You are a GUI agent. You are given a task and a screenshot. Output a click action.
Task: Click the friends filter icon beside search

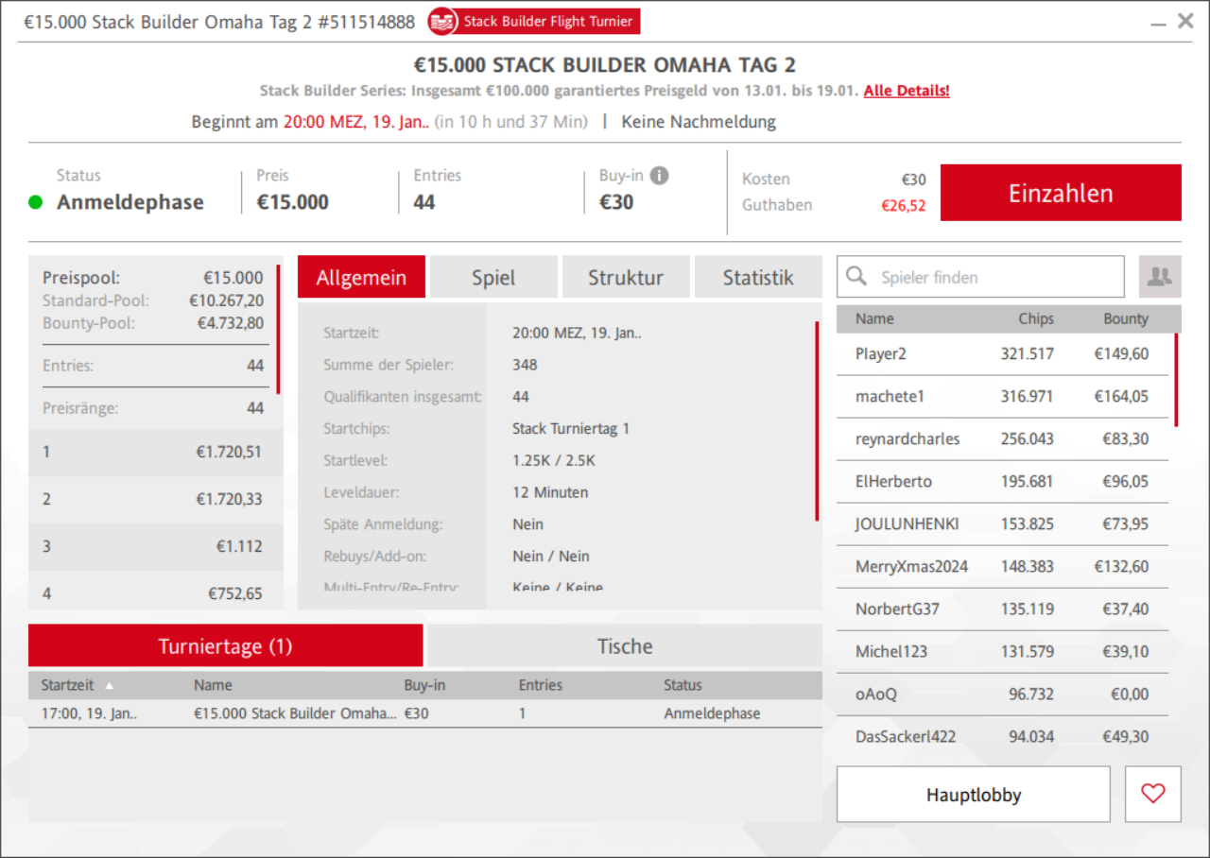[1160, 277]
